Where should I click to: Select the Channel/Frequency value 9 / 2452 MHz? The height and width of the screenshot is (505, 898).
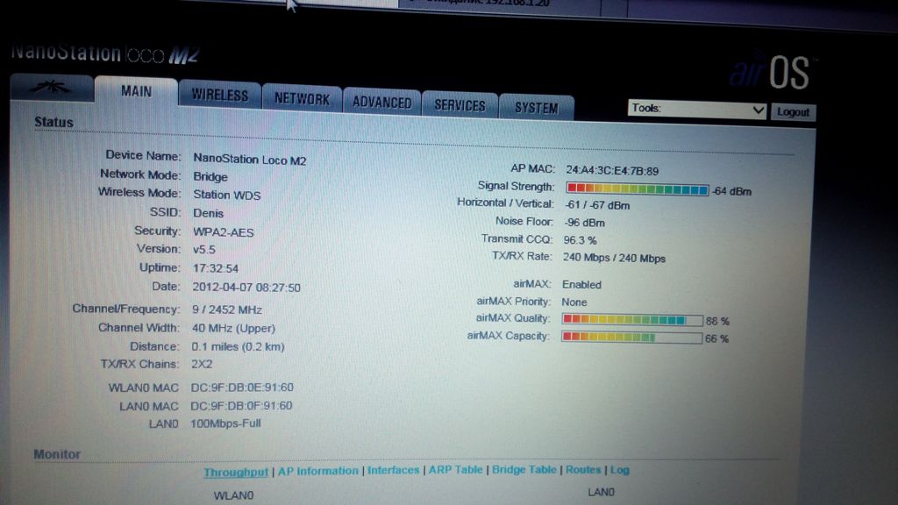coord(227,309)
